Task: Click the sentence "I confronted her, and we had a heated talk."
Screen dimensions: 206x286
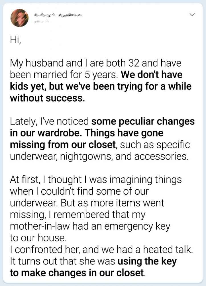Action: point(101,250)
